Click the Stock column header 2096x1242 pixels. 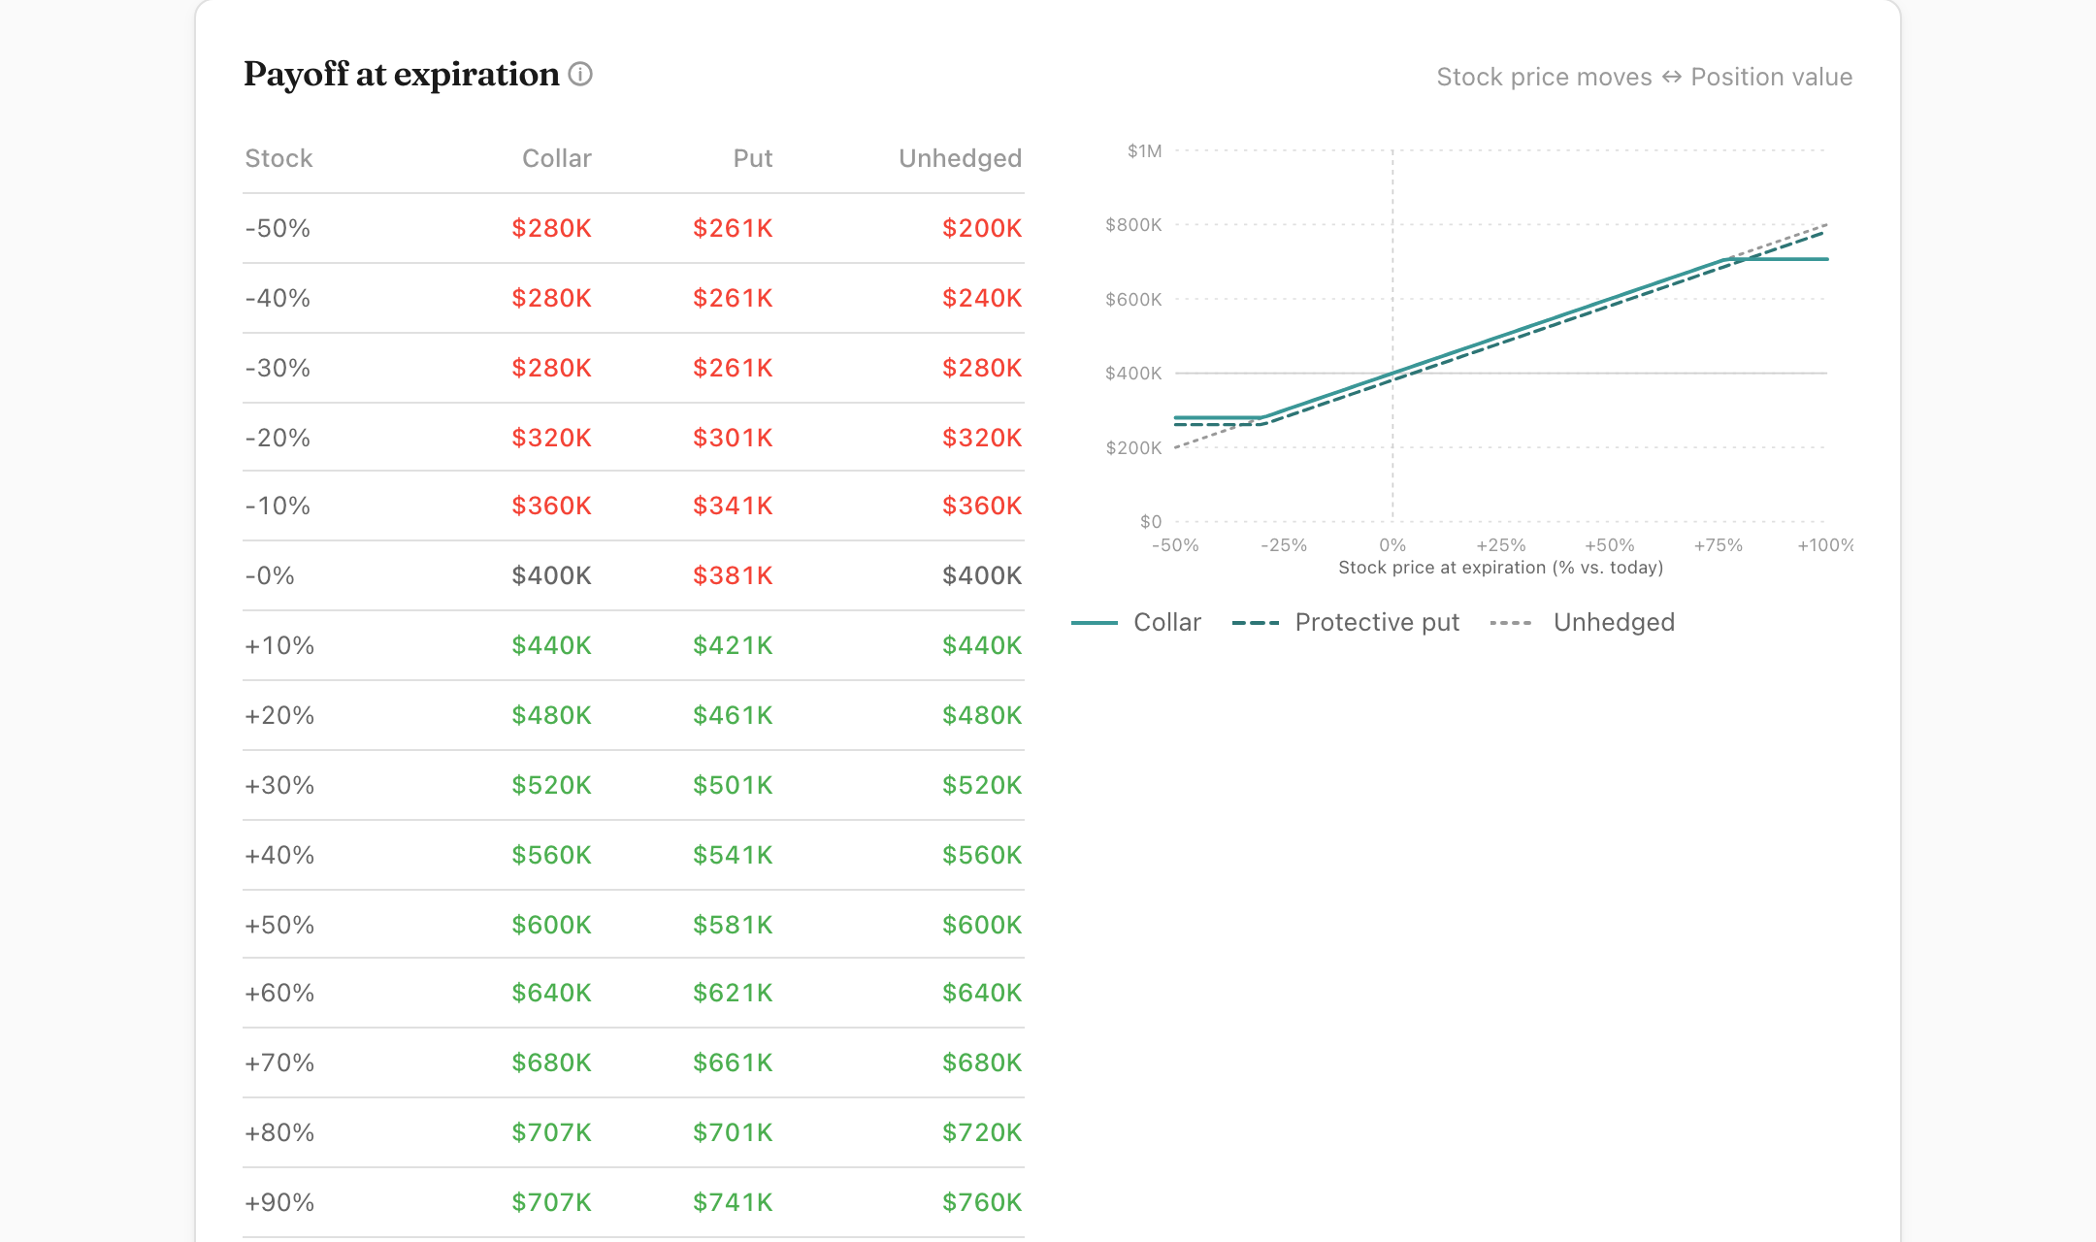278,158
